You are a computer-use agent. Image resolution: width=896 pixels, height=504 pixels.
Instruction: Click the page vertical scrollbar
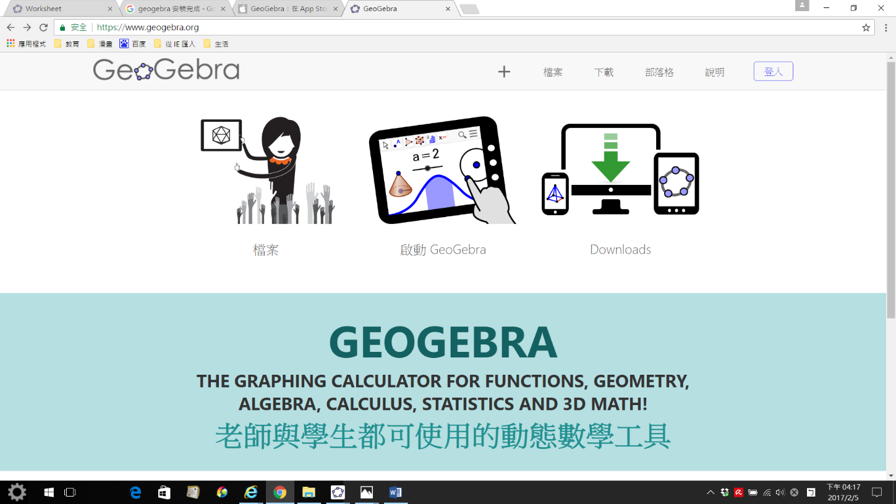tap(891, 190)
